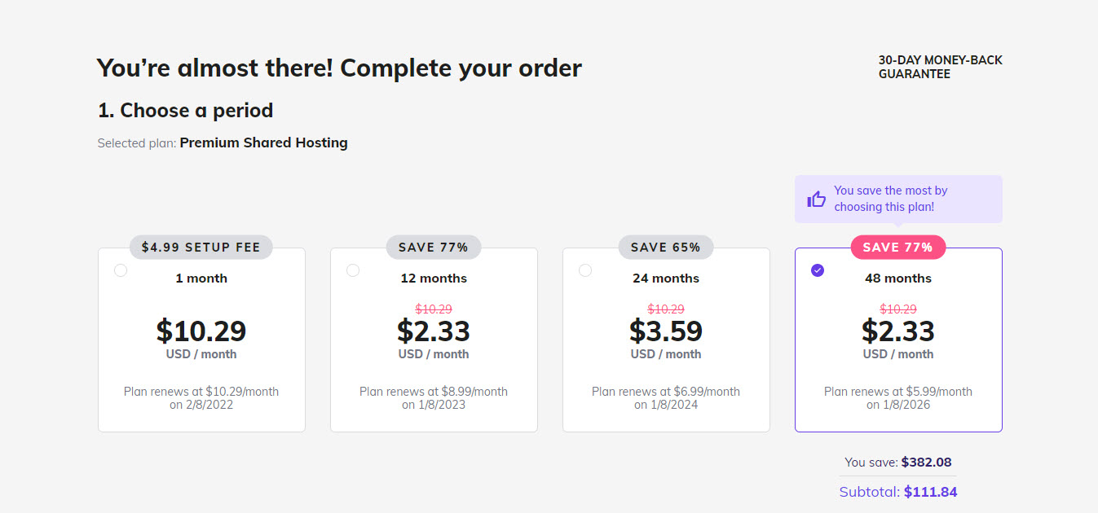Click the $3.59 price on 24 months card
This screenshot has height=513, width=1098.
(666, 331)
